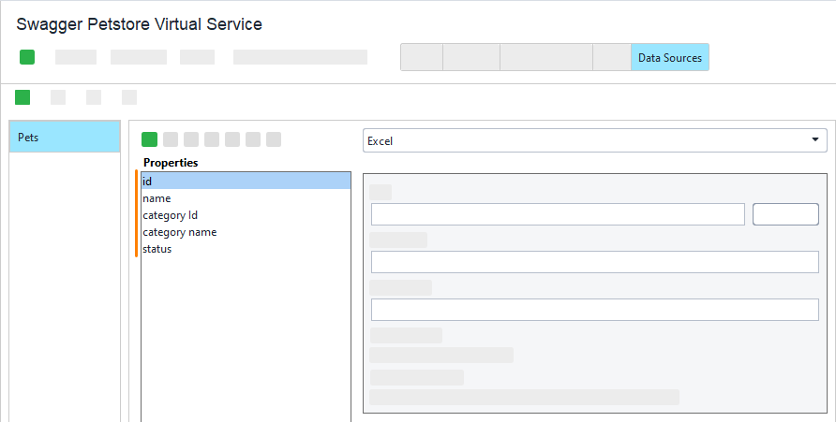Select the category name property
Screen dimensions: 836x422
coord(246,232)
